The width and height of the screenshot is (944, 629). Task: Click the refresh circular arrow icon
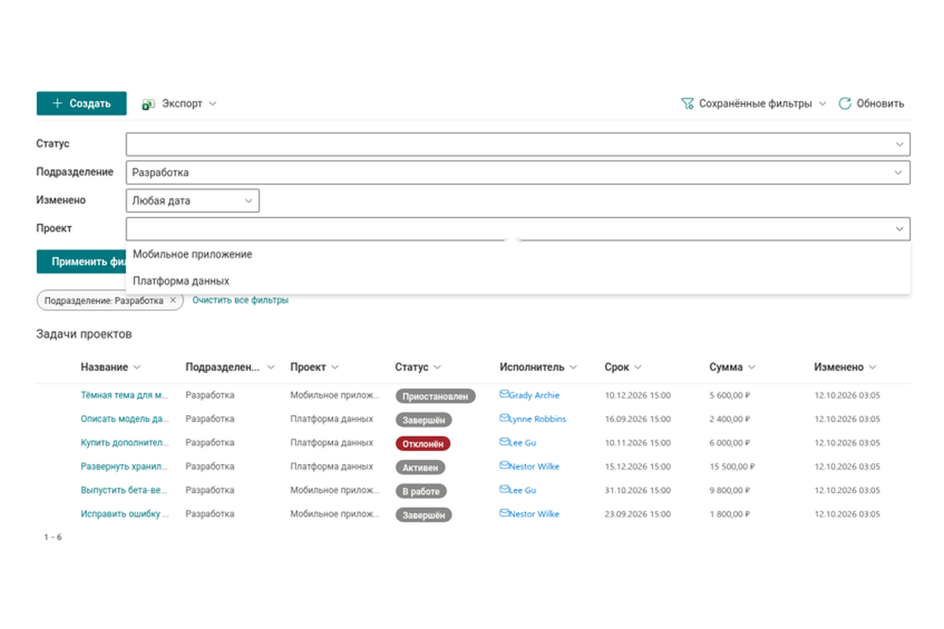[845, 104]
